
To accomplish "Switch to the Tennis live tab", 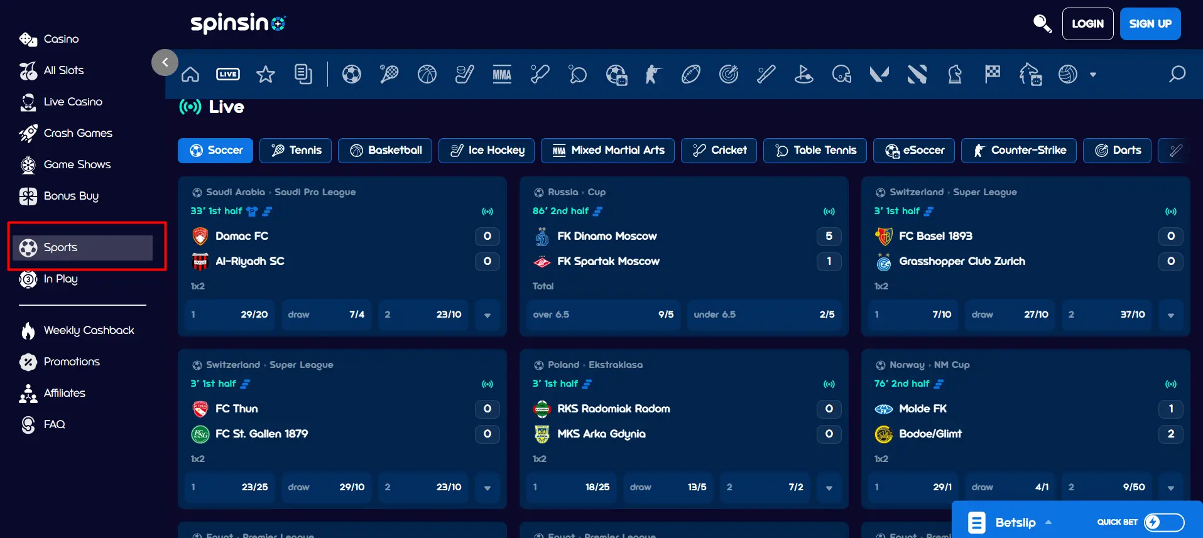I will pos(295,151).
